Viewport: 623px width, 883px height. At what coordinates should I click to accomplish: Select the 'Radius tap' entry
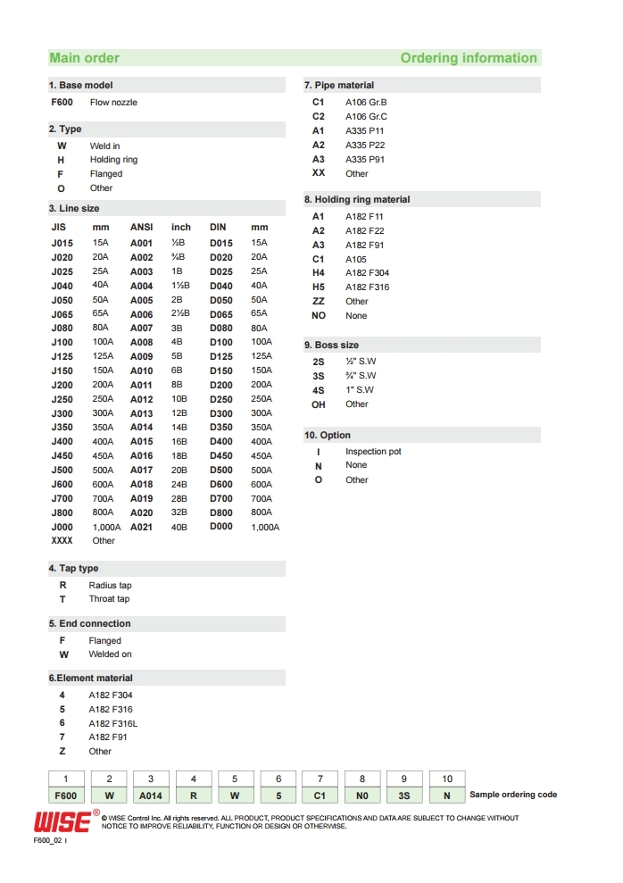tap(111, 586)
